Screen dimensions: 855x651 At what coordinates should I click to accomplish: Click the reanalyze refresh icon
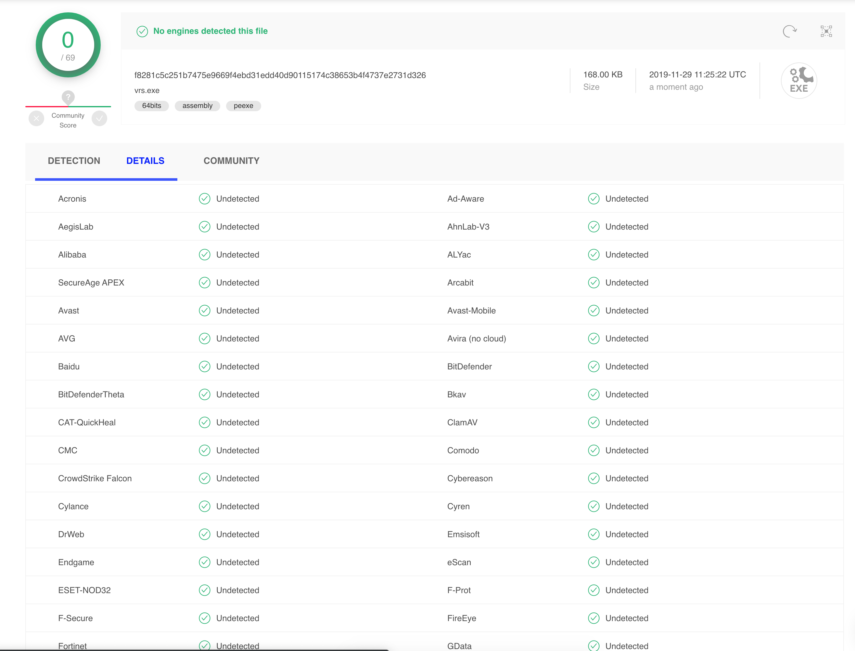[790, 31]
